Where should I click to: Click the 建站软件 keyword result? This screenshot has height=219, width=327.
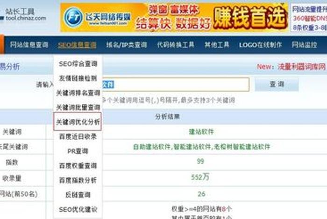point(201,132)
